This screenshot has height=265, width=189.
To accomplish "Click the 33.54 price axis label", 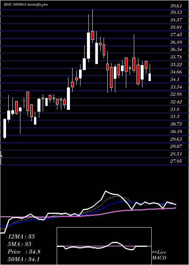I will pos(176,87).
